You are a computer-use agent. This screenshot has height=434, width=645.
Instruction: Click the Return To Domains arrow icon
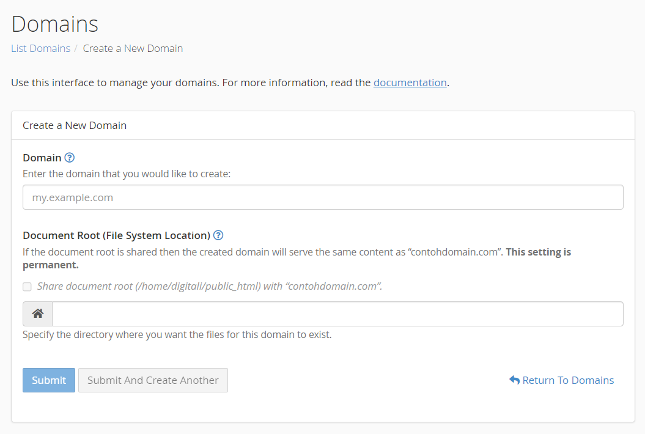[514, 380]
